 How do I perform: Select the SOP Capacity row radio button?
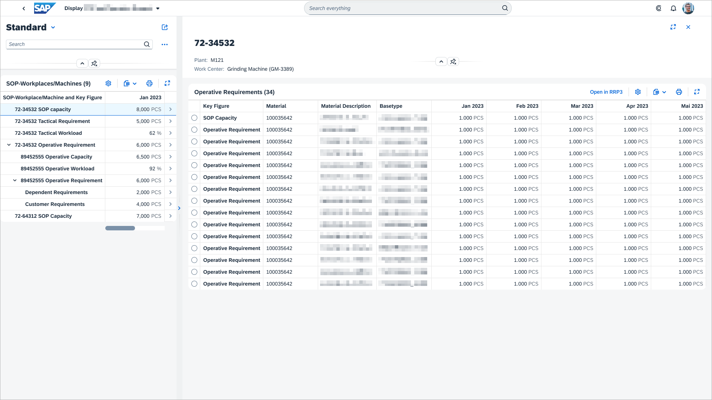pos(194,118)
